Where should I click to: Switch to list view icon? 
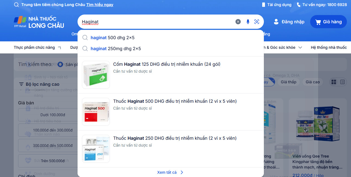[342, 82]
